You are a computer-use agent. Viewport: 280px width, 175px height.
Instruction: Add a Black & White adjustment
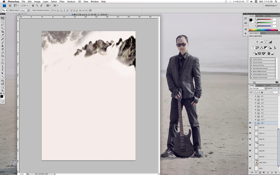(x=266, y=48)
